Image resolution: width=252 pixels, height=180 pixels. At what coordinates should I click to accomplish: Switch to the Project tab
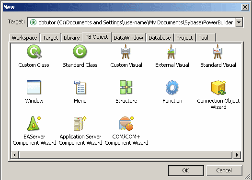(184, 38)
